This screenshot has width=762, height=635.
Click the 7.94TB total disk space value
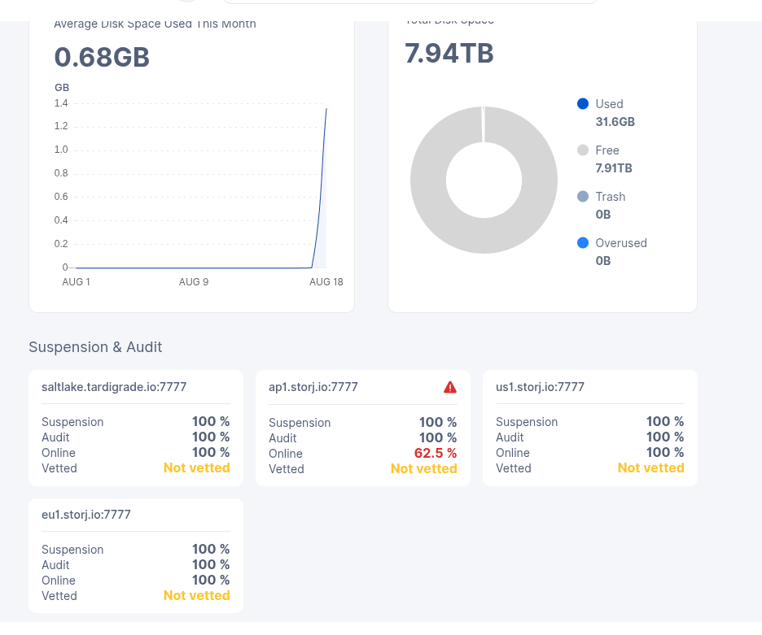click(x=449, y=54)
